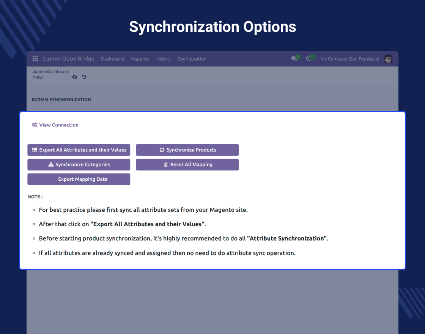Screen dimensions: 425x334
Task: Open the Configuration menu
Action: (192, 59)
